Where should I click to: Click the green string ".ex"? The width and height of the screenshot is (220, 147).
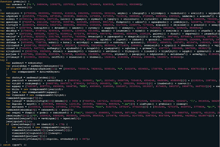tap(126, 104)
